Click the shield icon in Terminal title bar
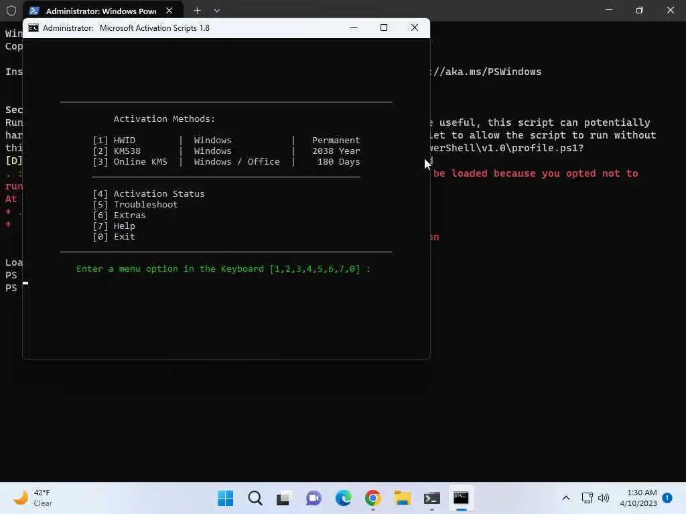The width and height of the screenshot is (686, 514). point(11,11)
